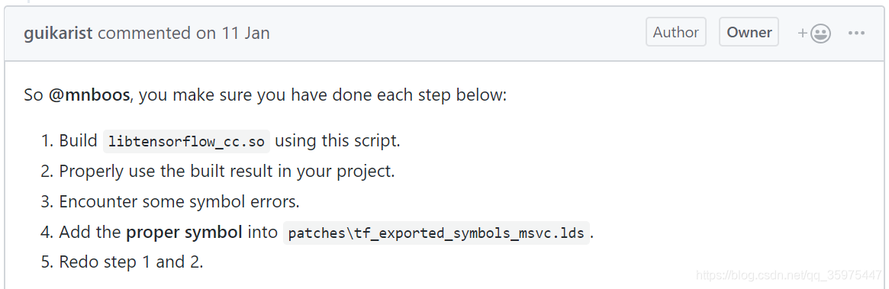Click the bold "proper symbol" text
Viewport: 889px width, 289px height.
coord(184,232)
